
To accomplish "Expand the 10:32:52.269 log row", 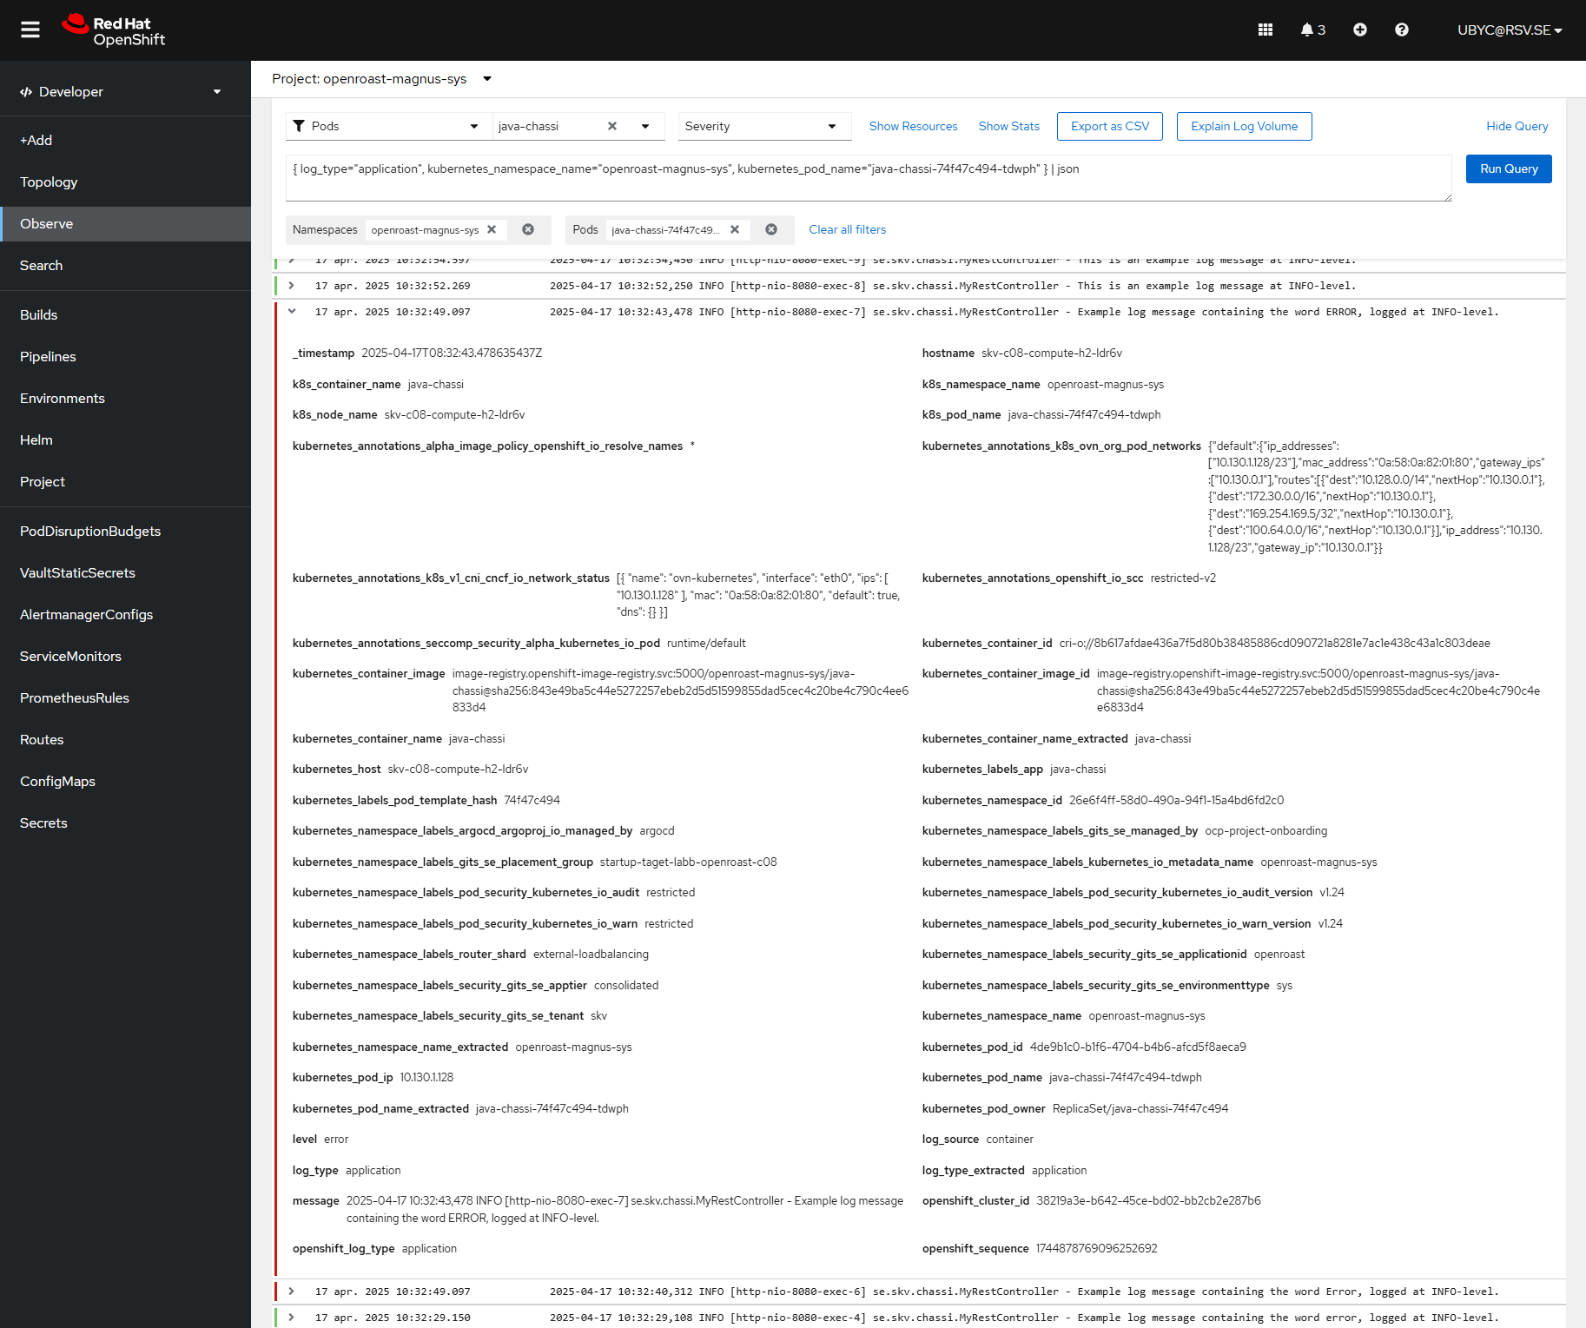I will (x=292, y=286).
